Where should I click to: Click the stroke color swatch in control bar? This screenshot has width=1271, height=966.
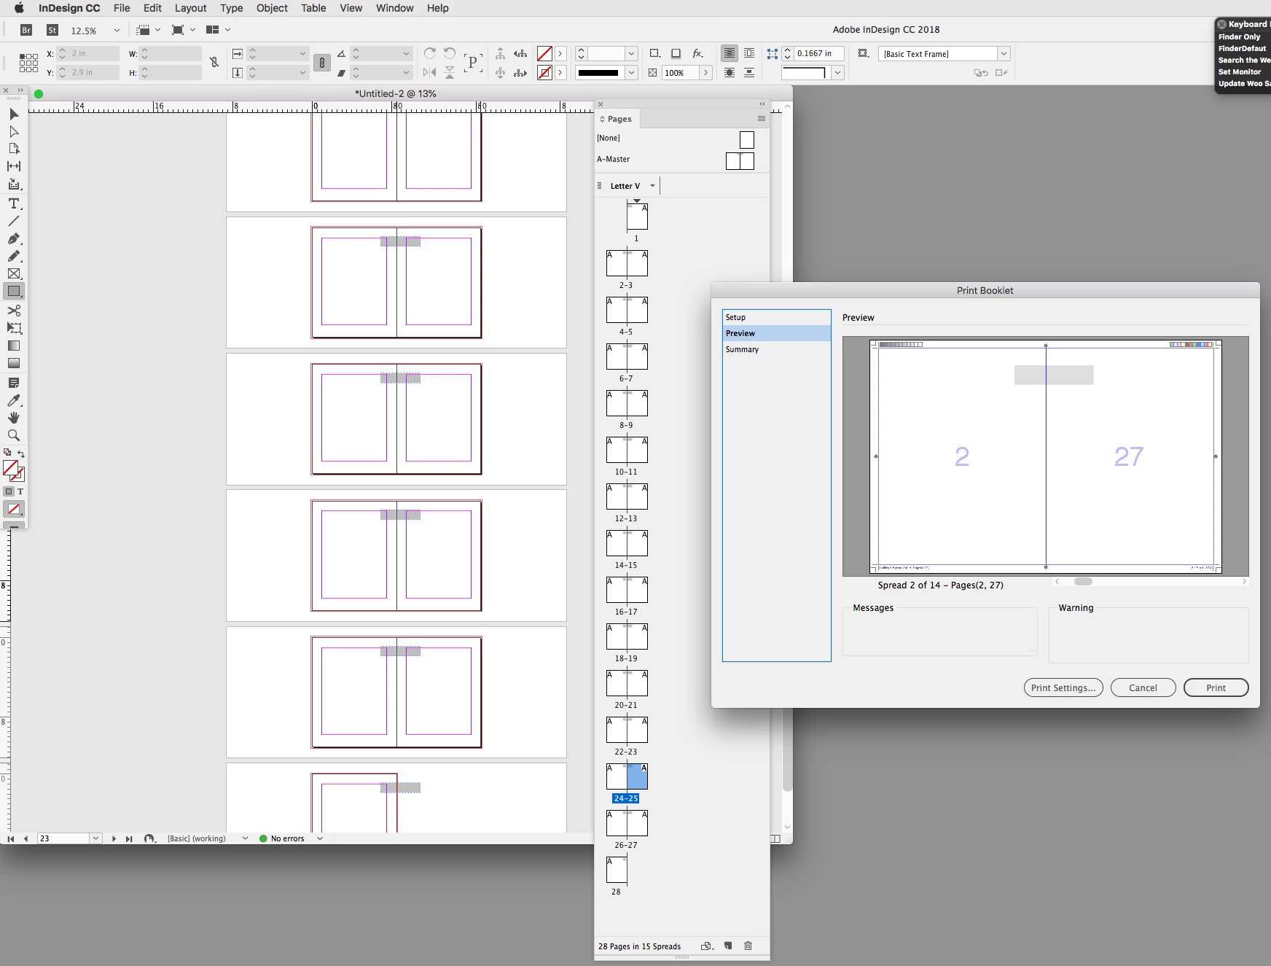click(544, 73)
